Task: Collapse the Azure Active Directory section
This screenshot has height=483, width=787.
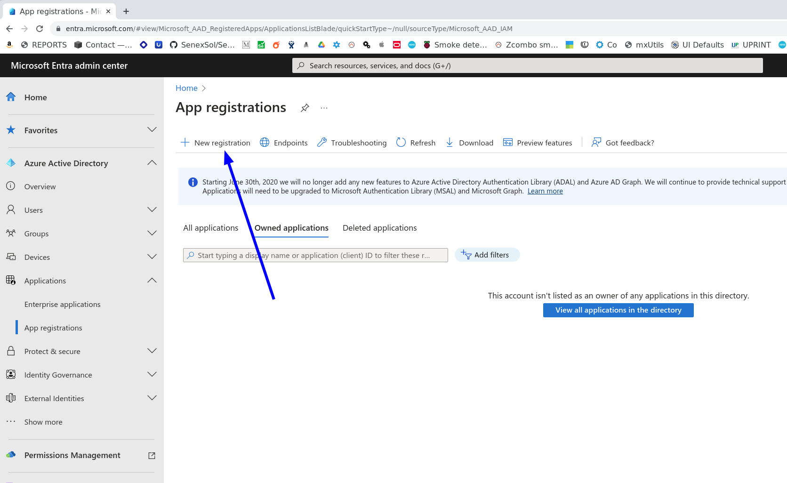Action: (x=152, y=163)
